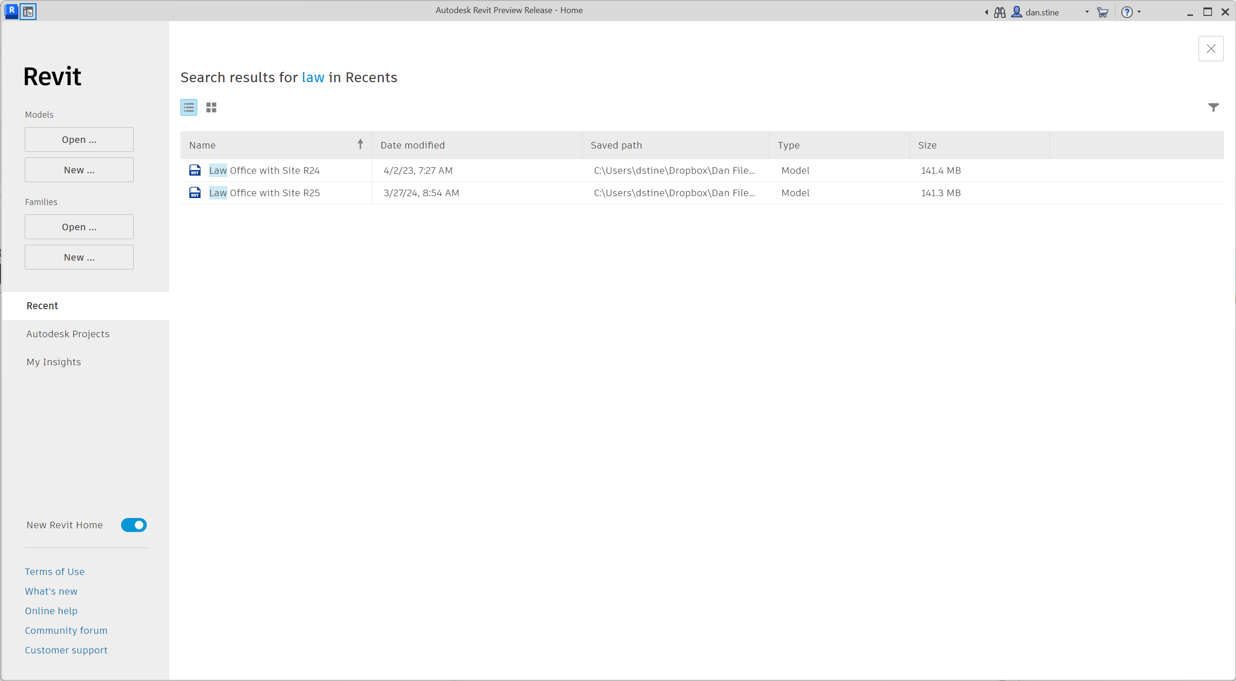The height and width of the screenshot is (681, 1236).
Task: Click RVT file icon for Law Office R24
Action: tap(195, 170)
